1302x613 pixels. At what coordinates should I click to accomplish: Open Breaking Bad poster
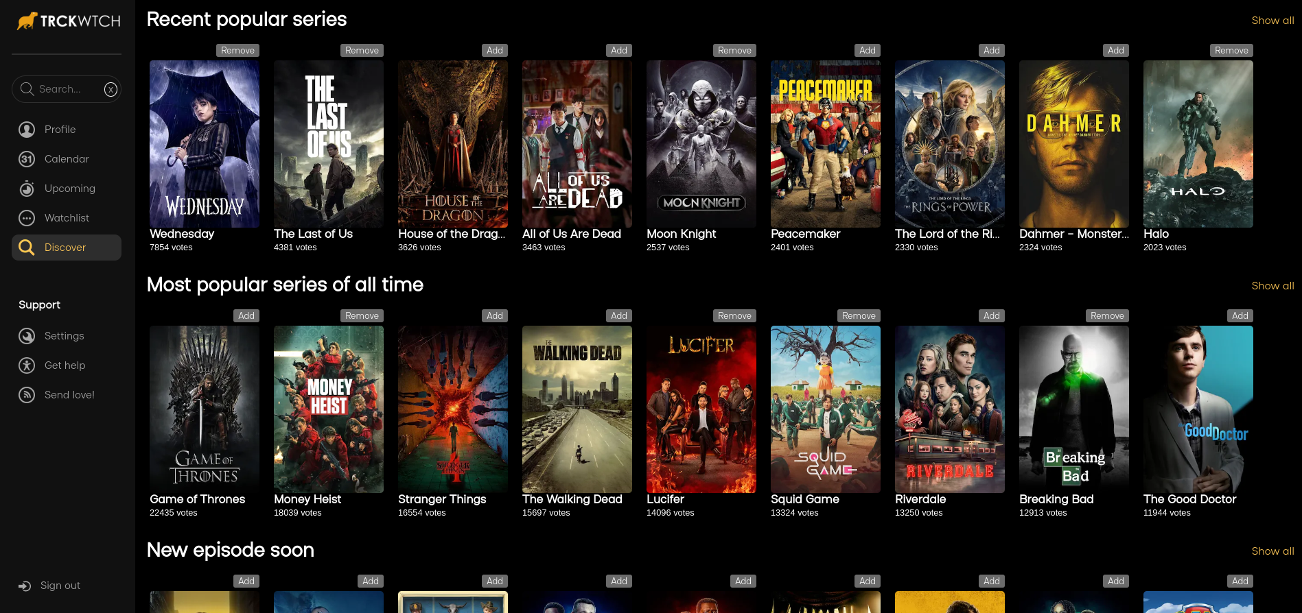[1074, 409]
